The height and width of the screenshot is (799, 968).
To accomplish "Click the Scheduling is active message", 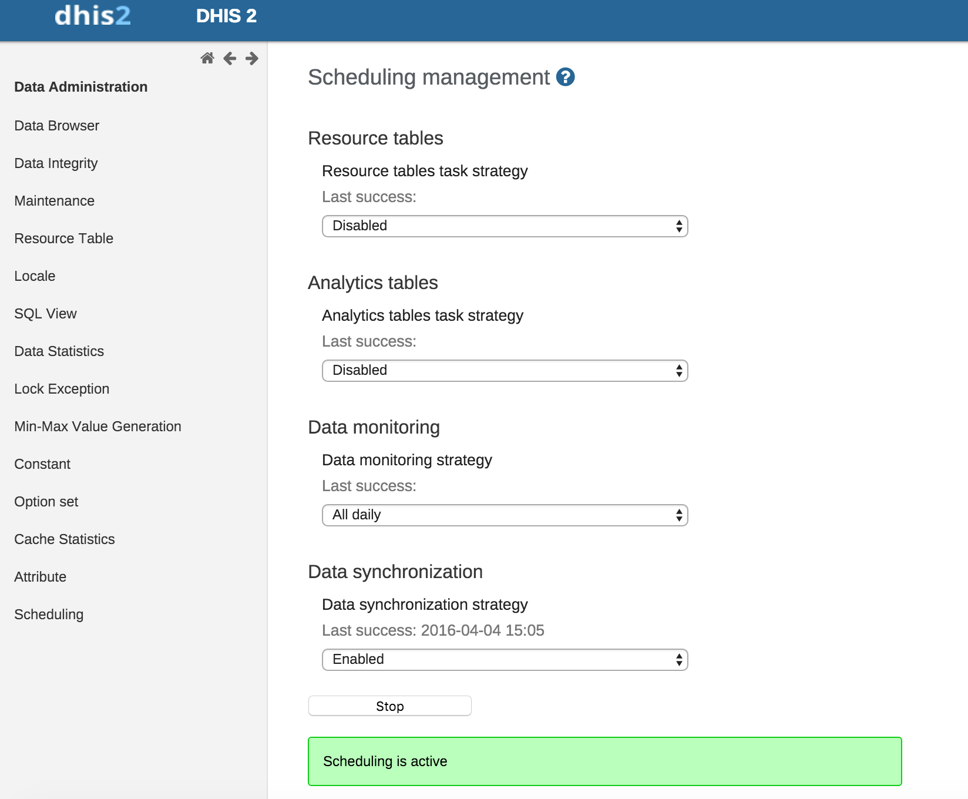I will coord(604,761).
